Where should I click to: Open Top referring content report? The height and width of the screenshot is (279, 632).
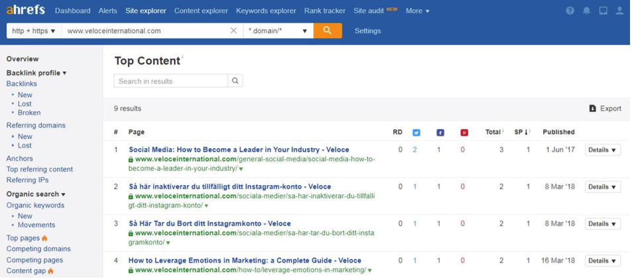40,169
